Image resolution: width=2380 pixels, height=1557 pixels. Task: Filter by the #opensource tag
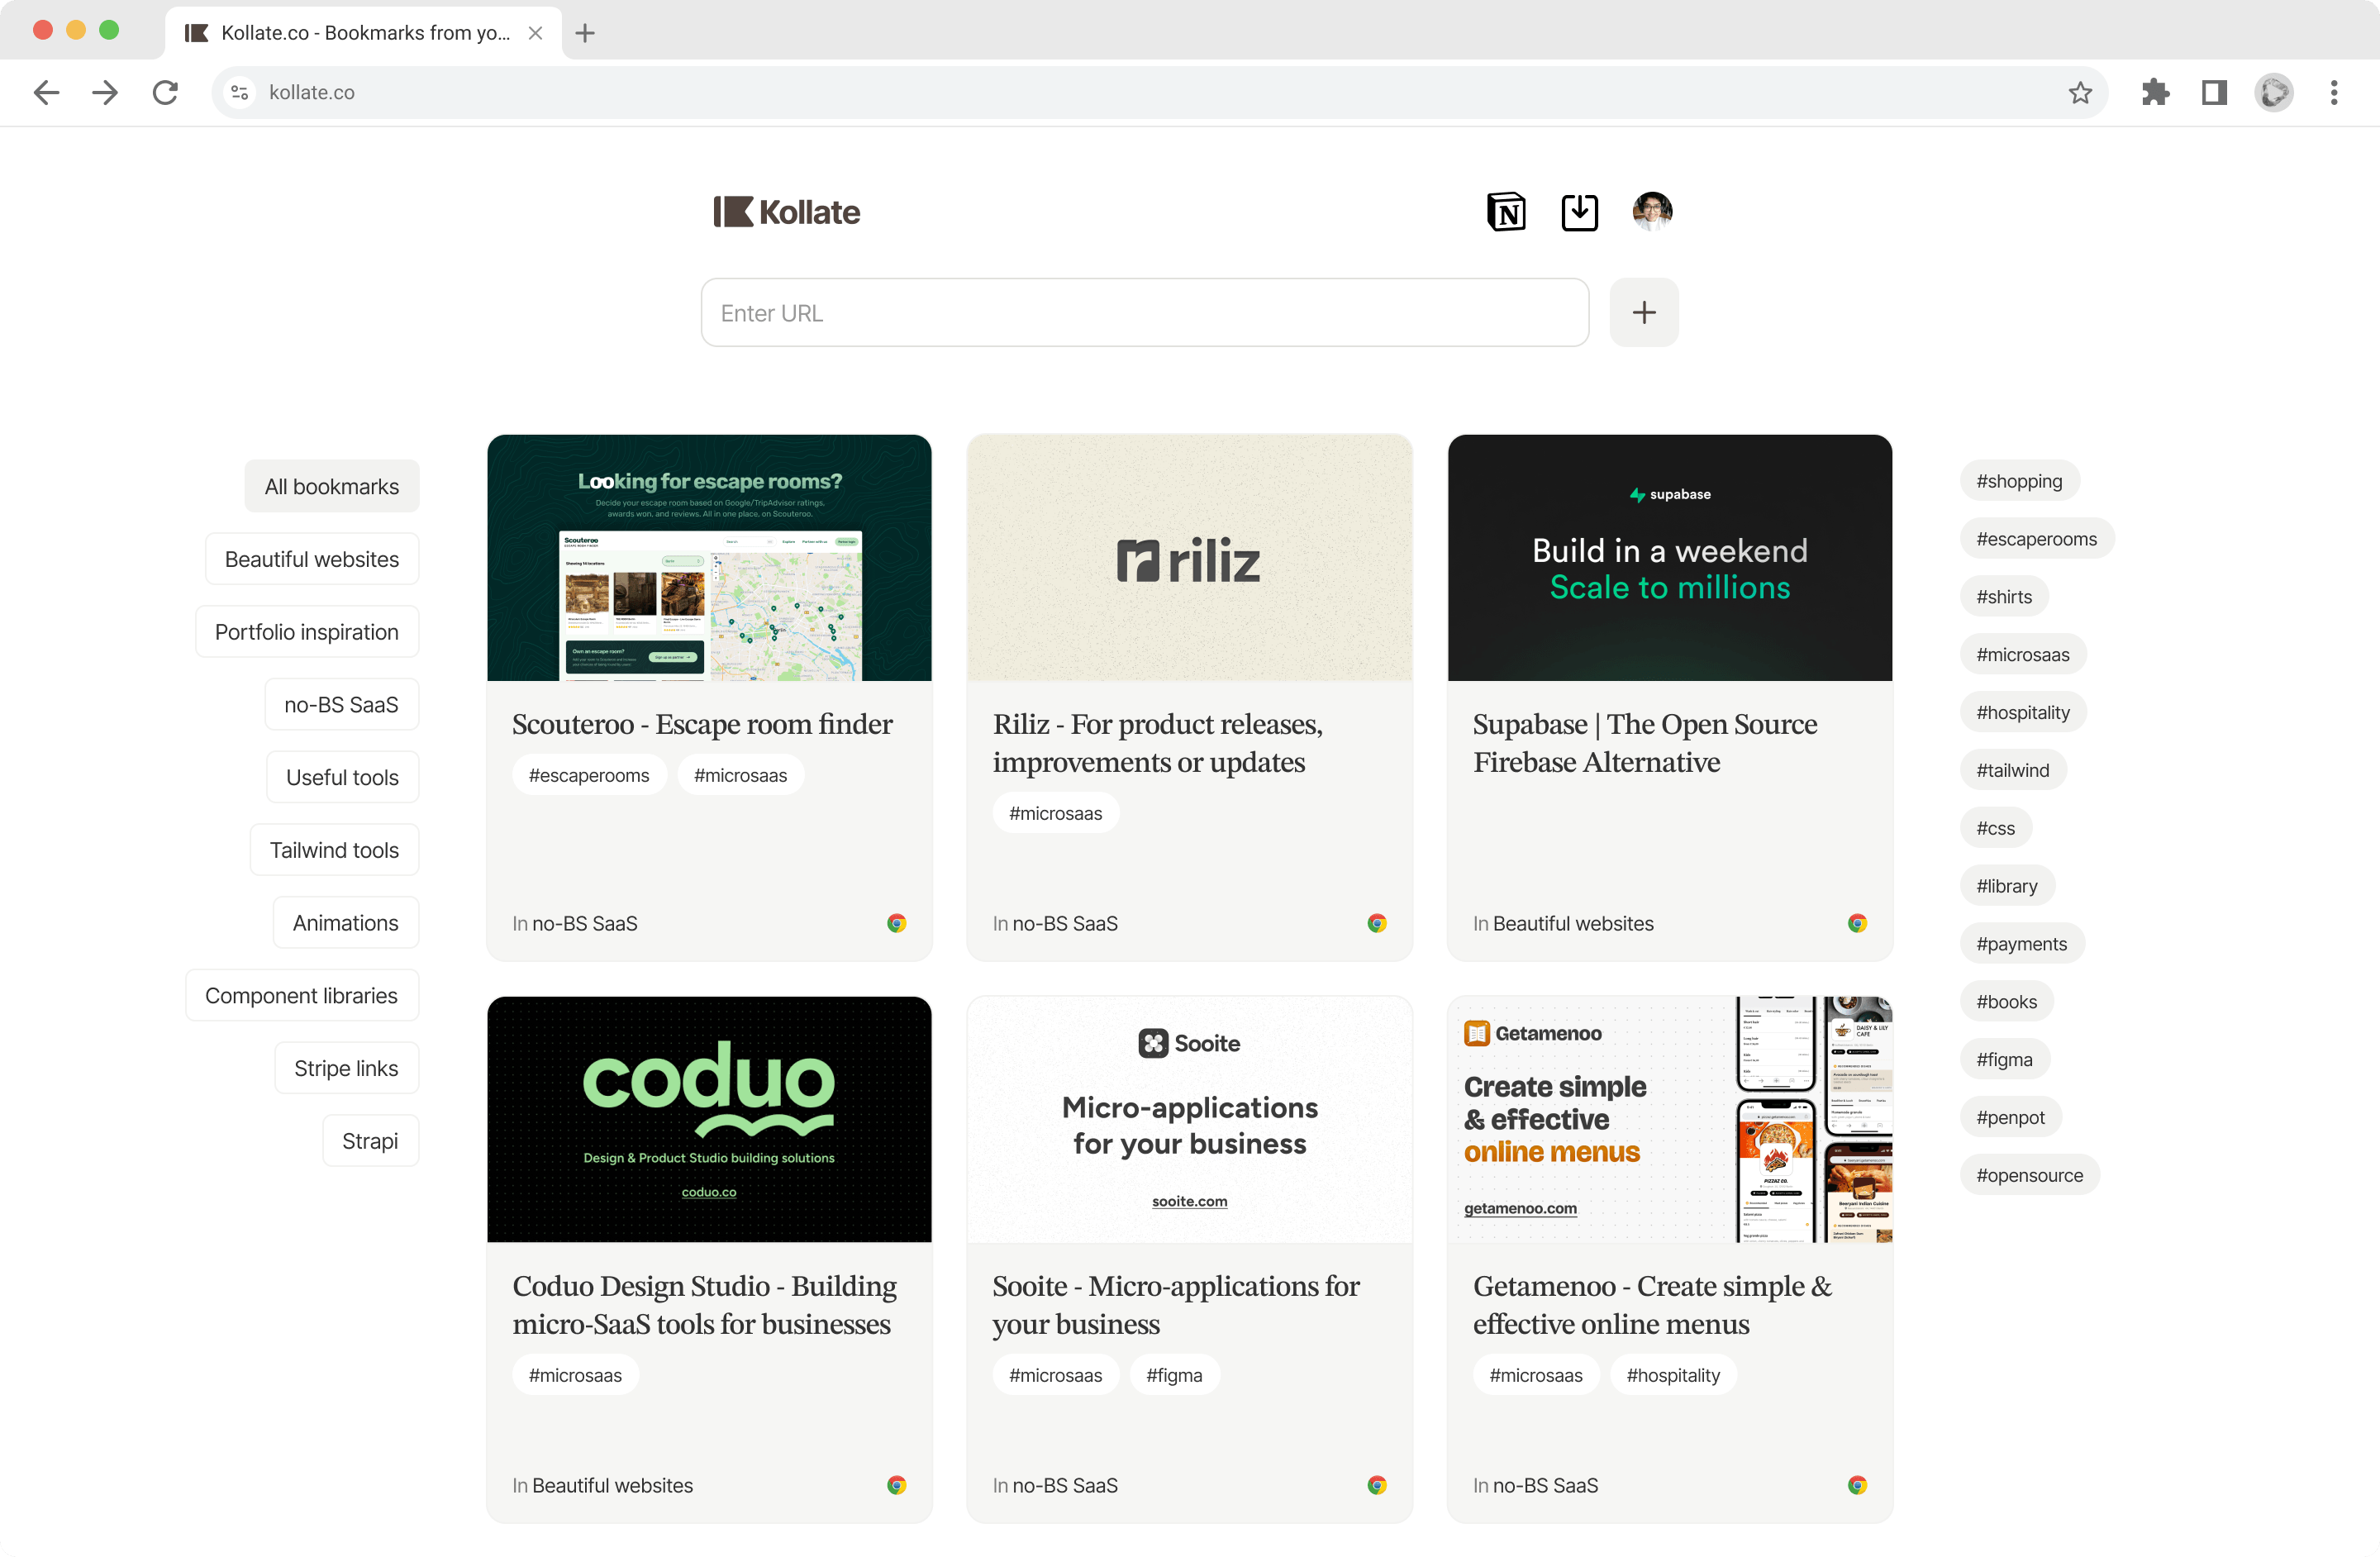[x=2029, y=1175]
